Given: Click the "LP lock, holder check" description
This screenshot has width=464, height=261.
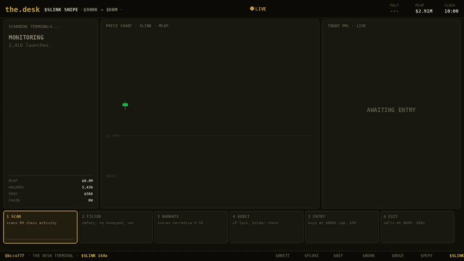Looking at the screenshot, I should (x=255, y=223).
